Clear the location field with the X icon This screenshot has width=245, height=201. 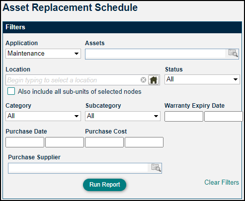(x=143, y=80)
